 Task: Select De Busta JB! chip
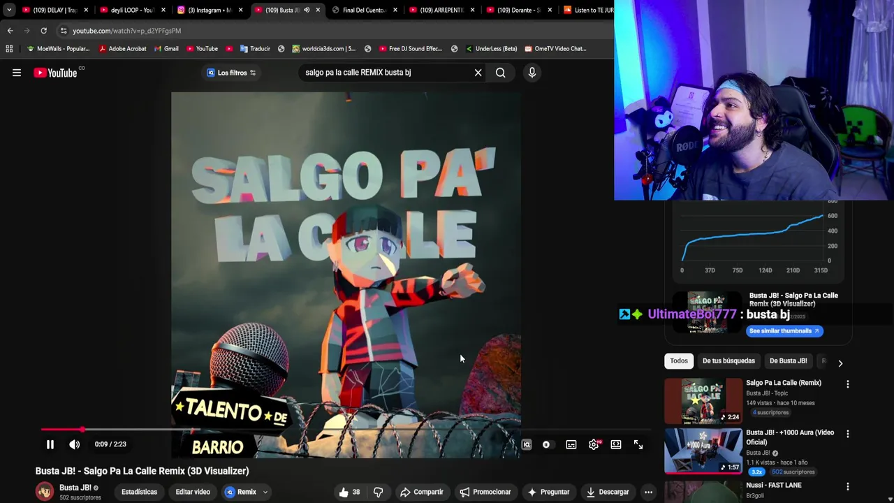point(788,361)
